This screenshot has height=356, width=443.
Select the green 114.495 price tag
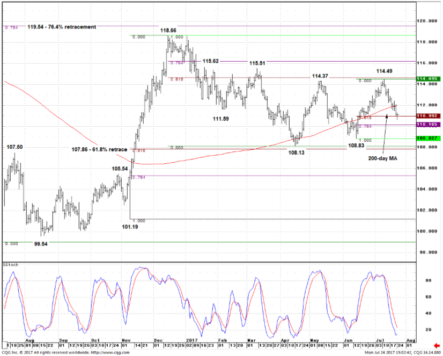tap(427, 79)
